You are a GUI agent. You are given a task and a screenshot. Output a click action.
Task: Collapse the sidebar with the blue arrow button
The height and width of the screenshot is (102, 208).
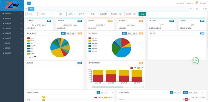[x=29, y=3]
